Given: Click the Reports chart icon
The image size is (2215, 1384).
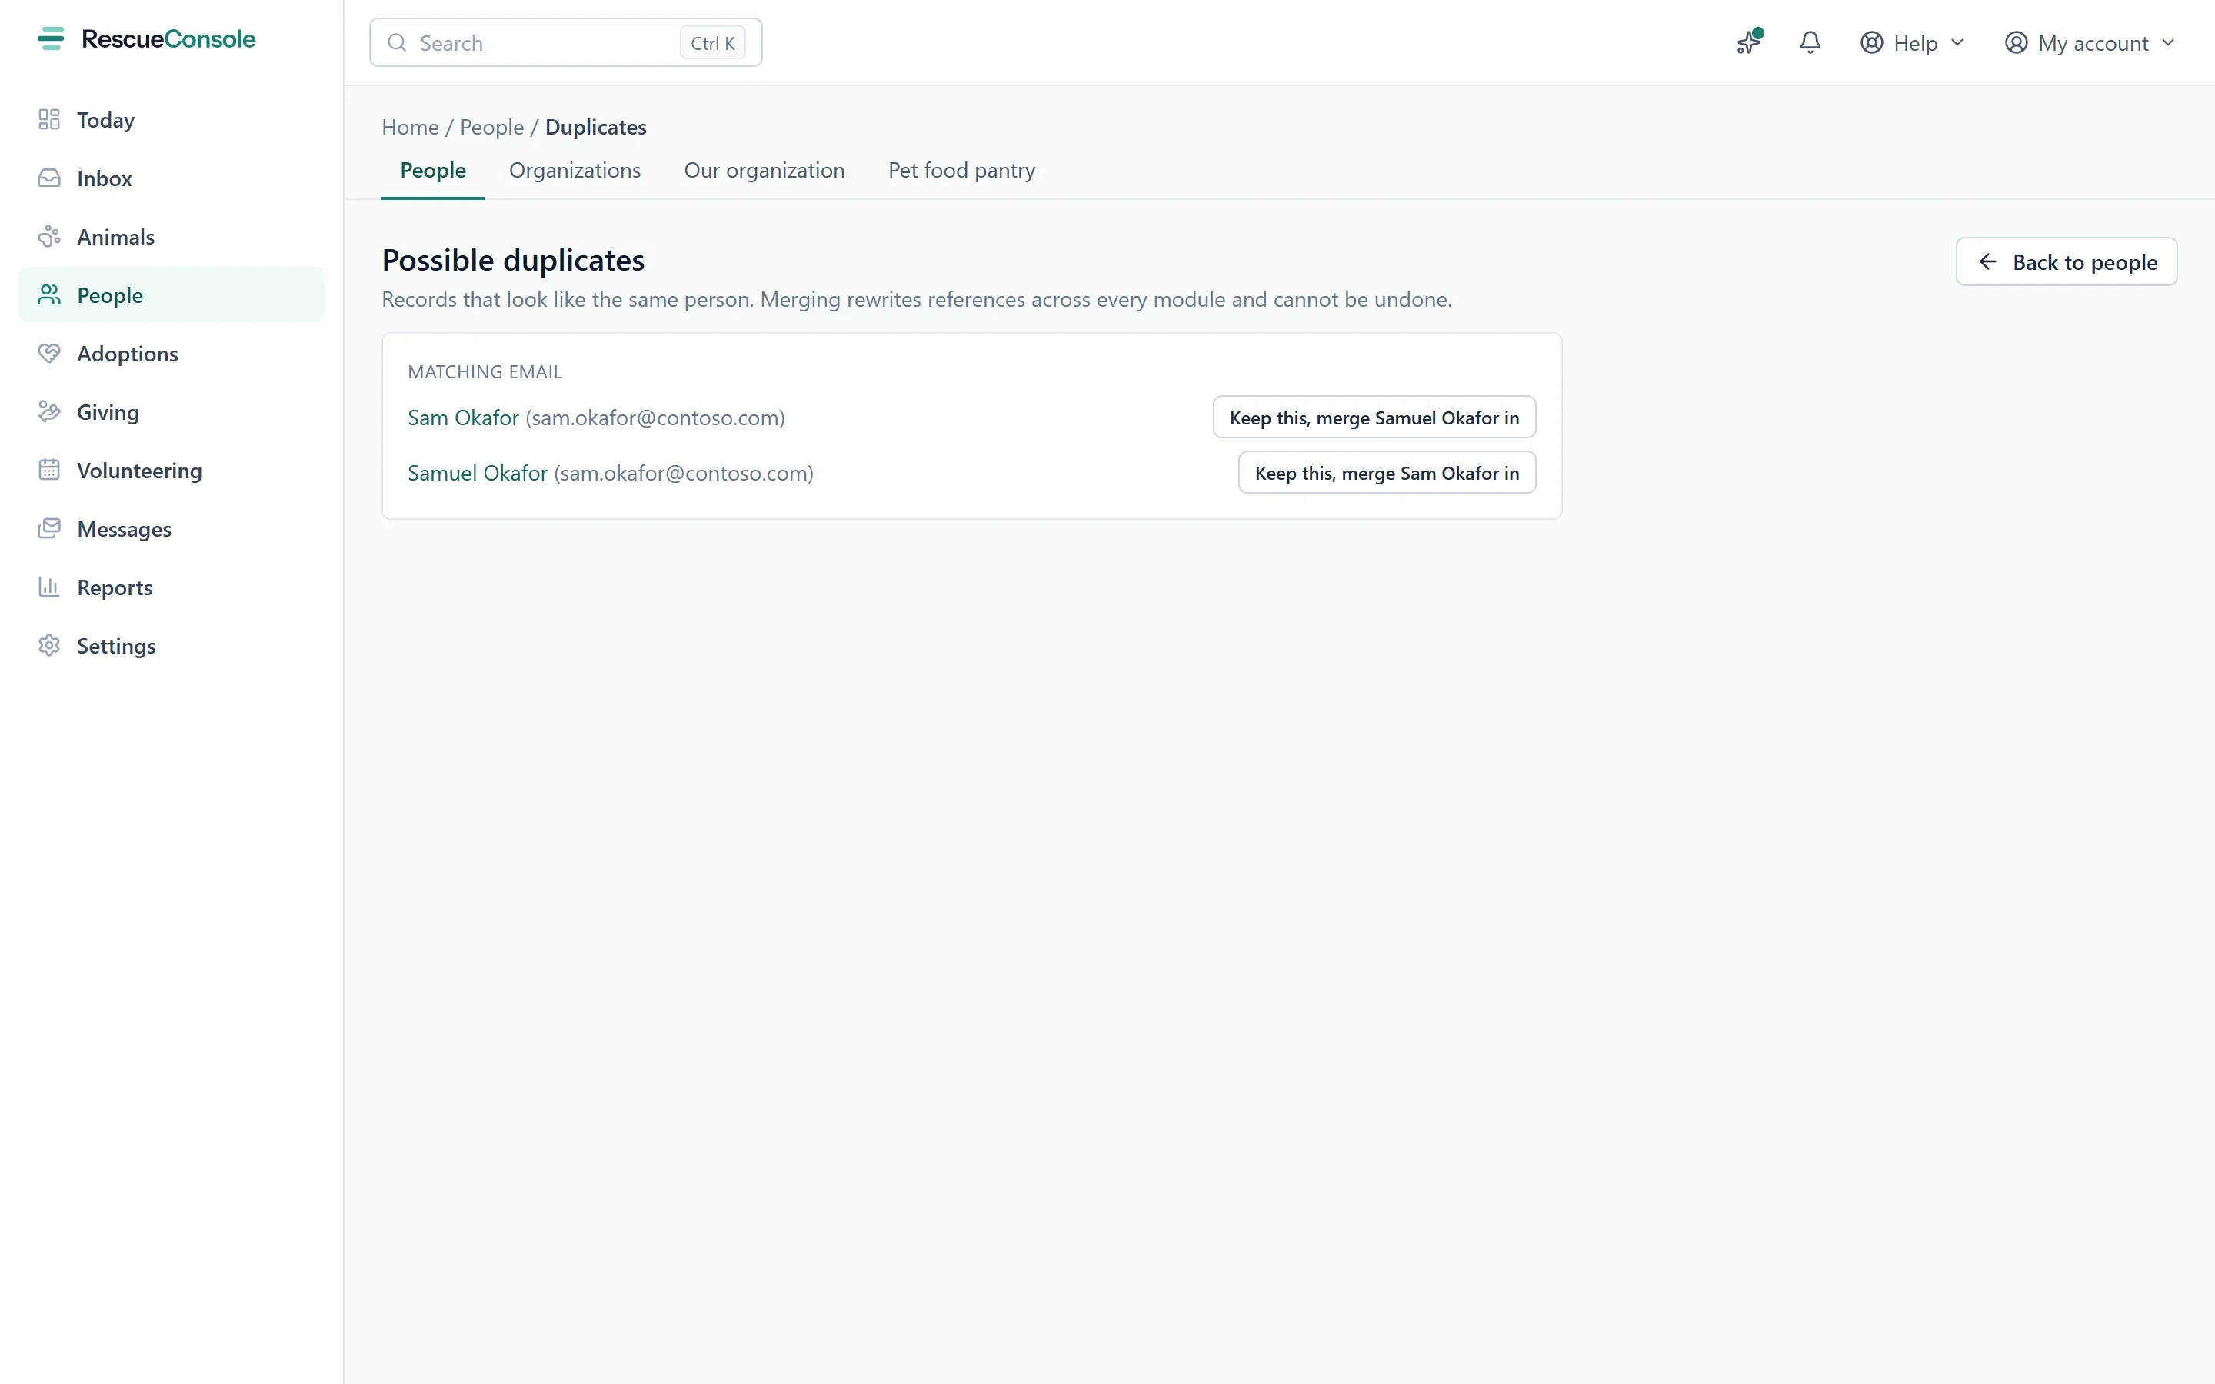Looking at the screenshot, I should [49, 587].
